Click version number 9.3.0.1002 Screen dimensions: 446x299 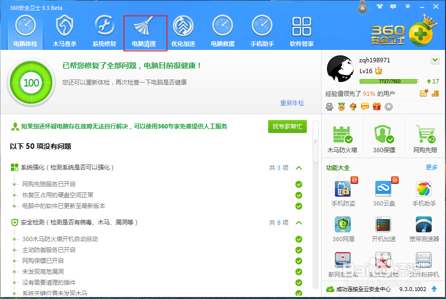click(413, 289)
